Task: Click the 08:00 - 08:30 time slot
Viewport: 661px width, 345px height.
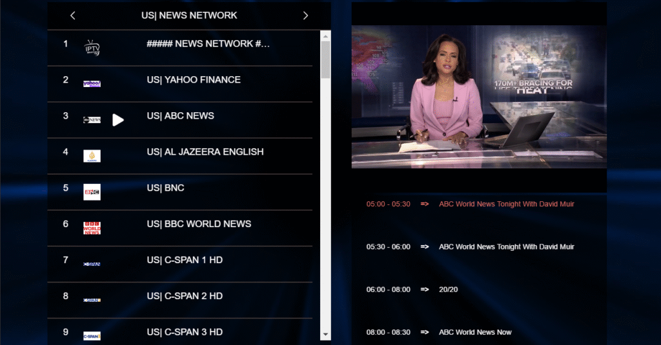Action: (388, 332)
